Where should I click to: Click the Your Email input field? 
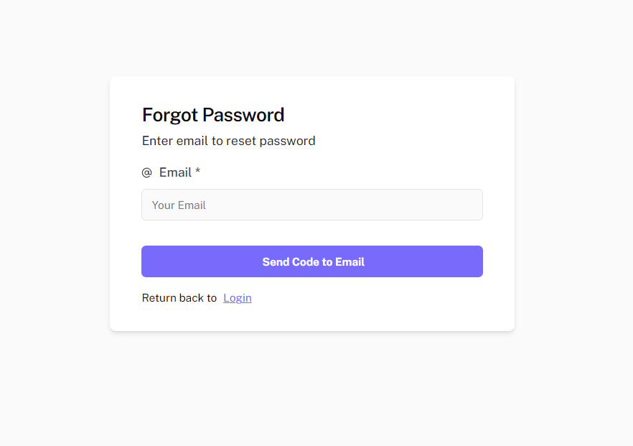pos(311,205)
